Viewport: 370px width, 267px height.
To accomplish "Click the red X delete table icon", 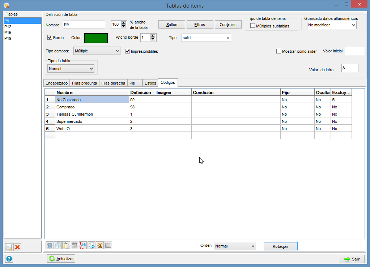I will coord(17,247).
